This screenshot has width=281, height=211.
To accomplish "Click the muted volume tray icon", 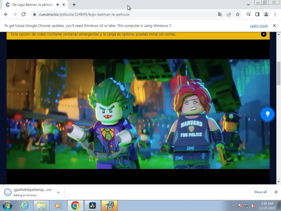I will coord(253,206).
